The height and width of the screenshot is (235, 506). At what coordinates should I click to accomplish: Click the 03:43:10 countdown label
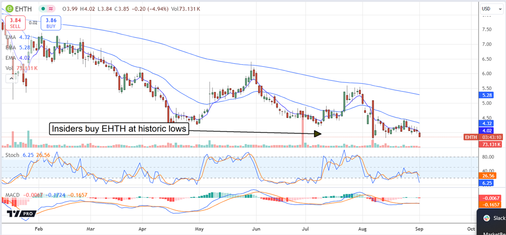pyautogui.click(x=490, y=137)
